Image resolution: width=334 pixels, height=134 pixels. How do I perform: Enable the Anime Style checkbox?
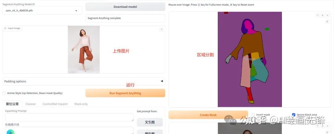coord(4,93)
